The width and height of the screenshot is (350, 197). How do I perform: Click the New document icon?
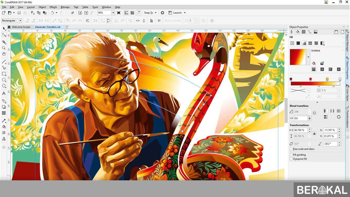pos(4,13)
